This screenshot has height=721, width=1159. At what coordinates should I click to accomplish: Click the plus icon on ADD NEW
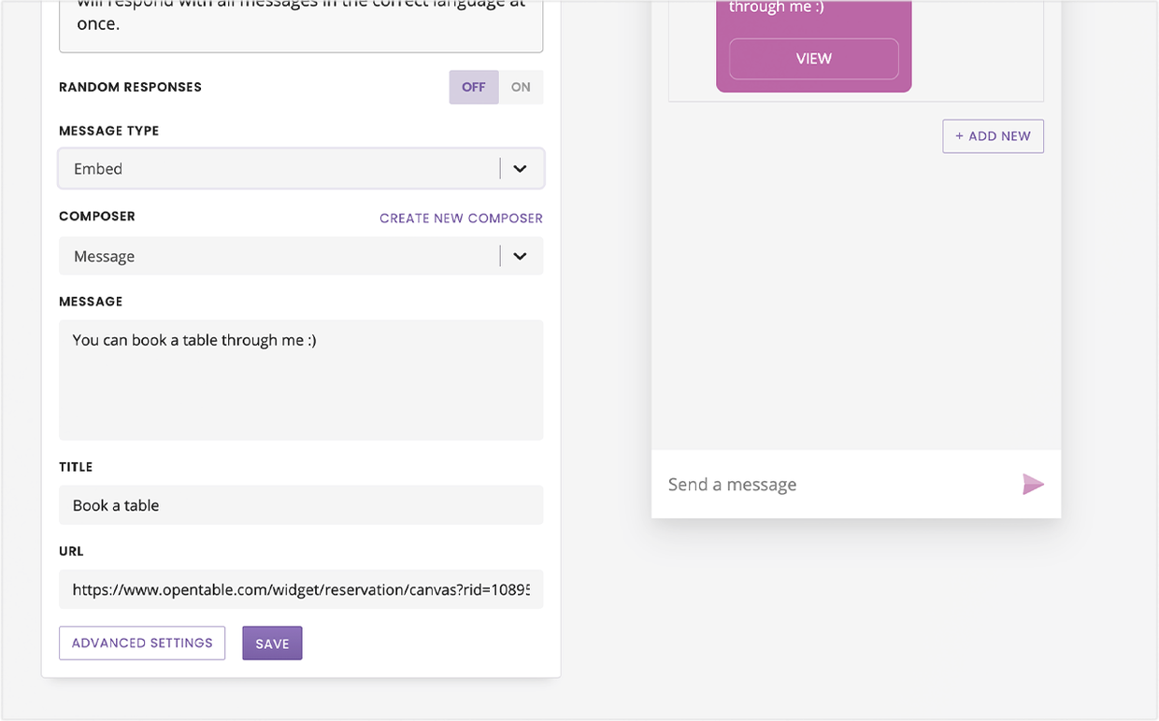coord(960,135)
